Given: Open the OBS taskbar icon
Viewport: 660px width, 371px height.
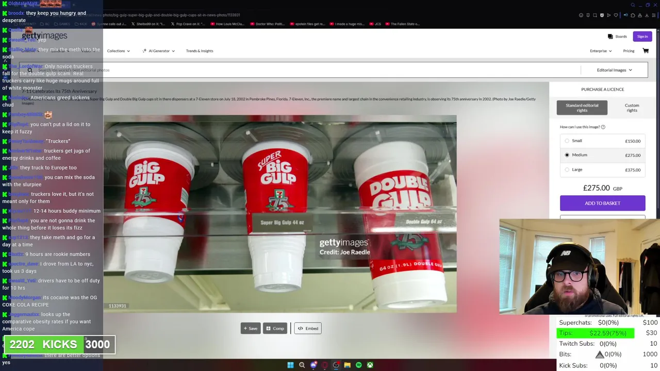Looking at the screenshot, I should pyautogui.click(x=336, y=365).
